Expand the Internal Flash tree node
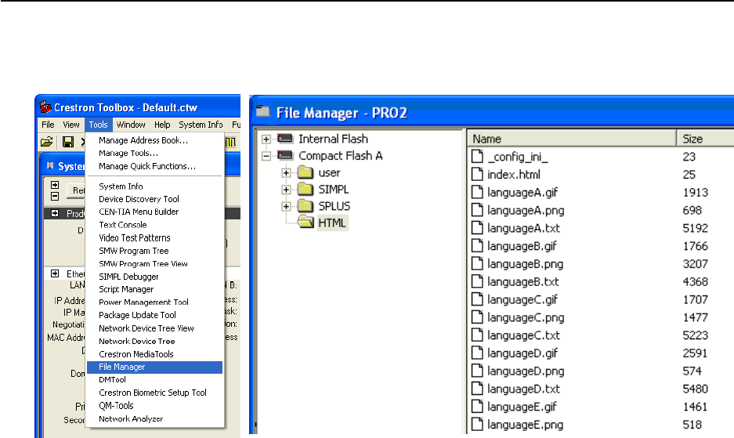 pos(266,139)
